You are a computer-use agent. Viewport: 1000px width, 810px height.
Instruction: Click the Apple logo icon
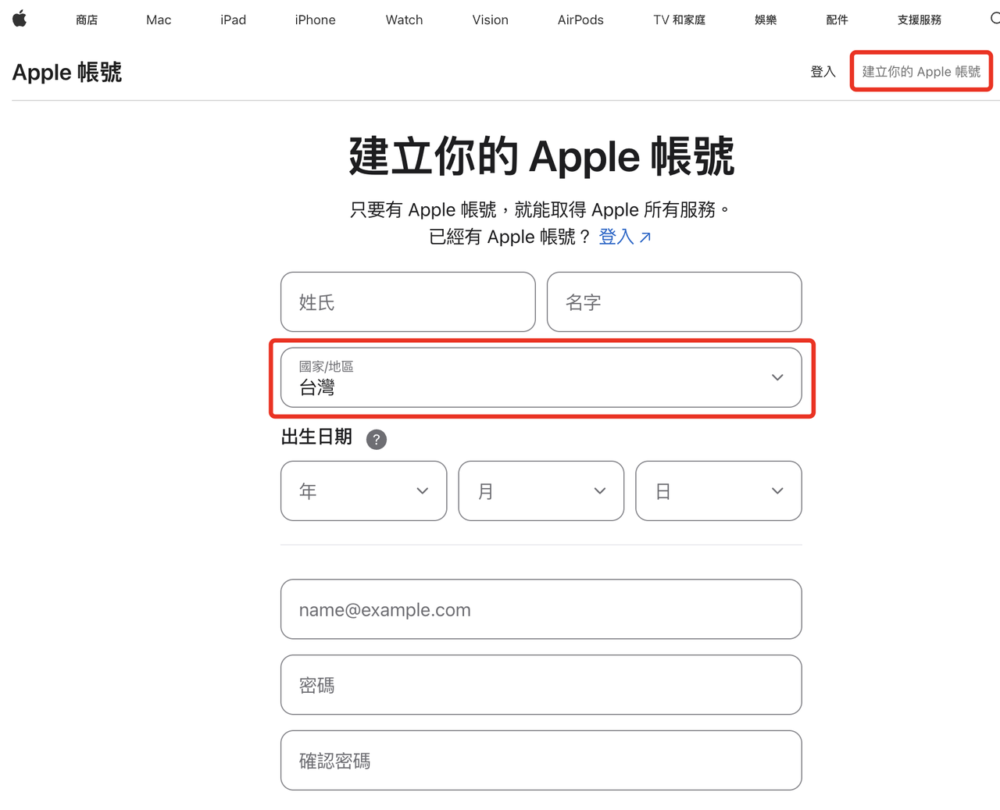pyautogui.click(x=20, y=19)
